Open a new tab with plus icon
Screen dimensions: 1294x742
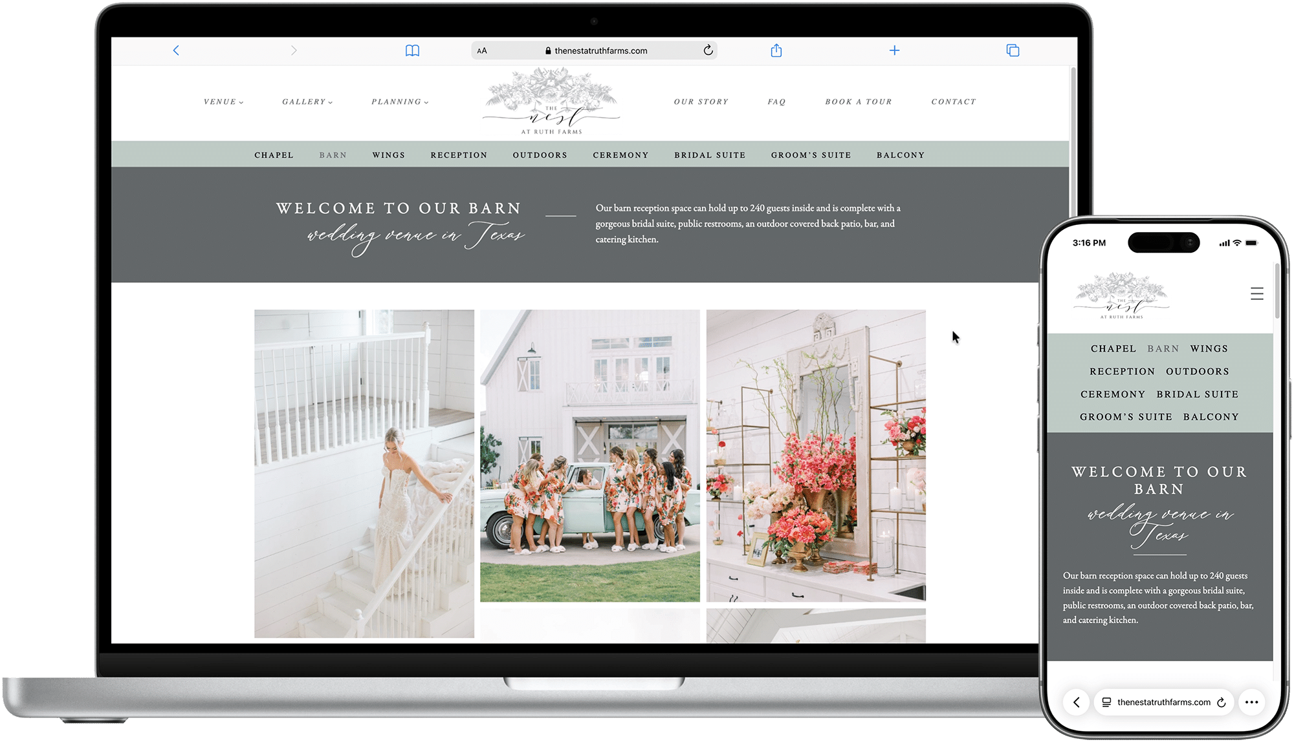point(894,50)
